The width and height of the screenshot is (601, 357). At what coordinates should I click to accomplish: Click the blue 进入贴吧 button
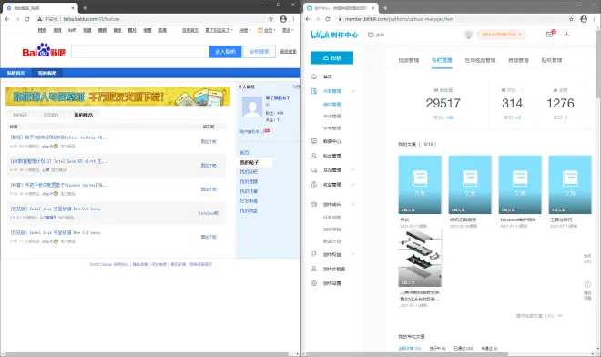[x=225, y=51]
